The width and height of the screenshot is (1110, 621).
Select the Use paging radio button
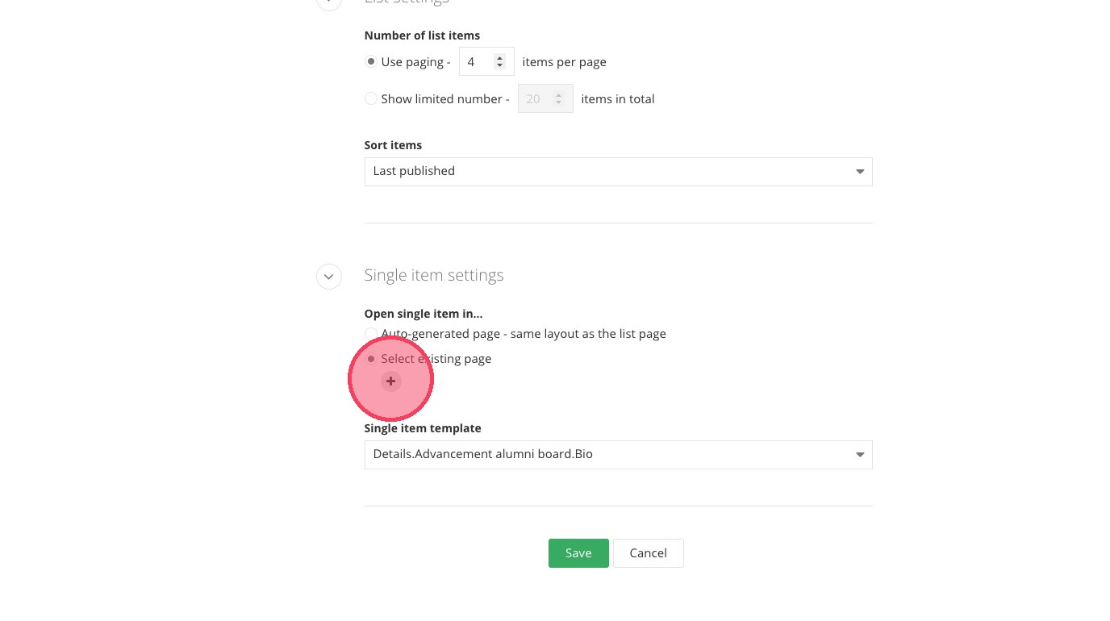pos(371,62)
